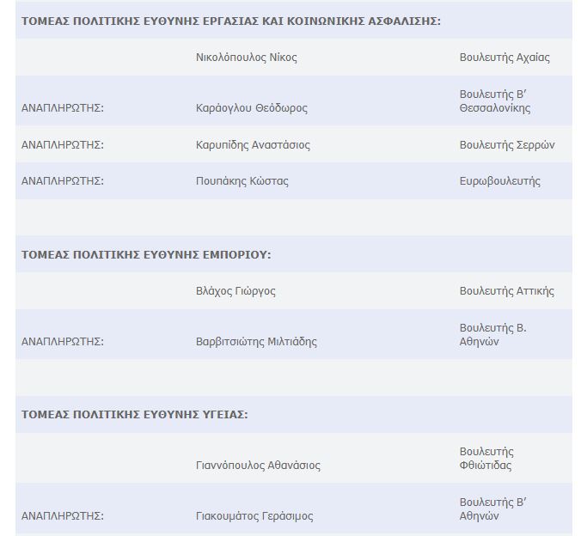The height and width of the screenshot is (536, 587).
Task: Click Βουλευτής Β. Αθηνών next to Βαρβιτσιώτης
Action: click(x=492, y=335)
